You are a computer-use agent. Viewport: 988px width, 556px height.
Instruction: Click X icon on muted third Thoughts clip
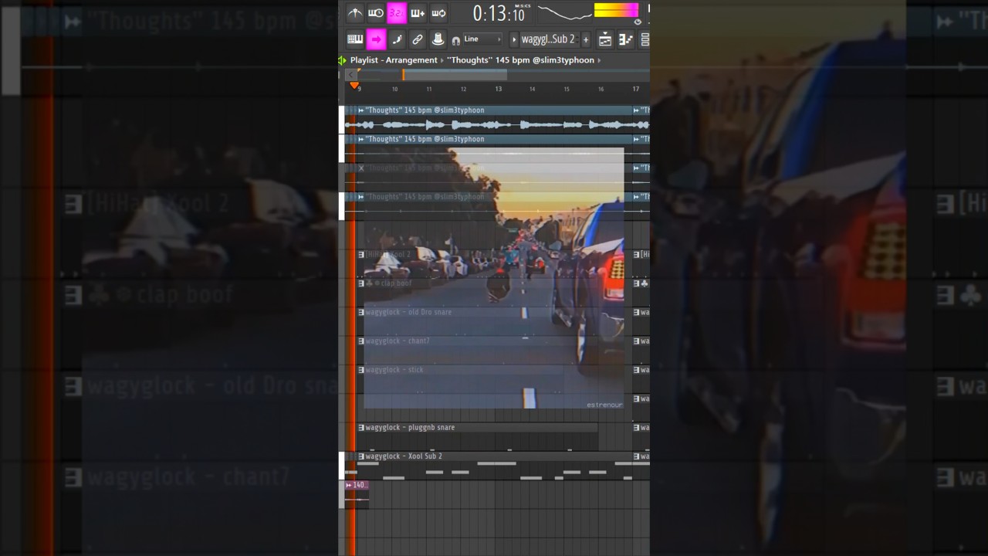pos(360,168)
